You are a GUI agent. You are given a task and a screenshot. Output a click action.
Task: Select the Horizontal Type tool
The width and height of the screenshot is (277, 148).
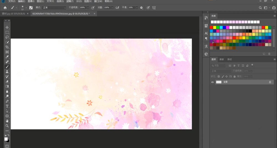pos(7,106)
